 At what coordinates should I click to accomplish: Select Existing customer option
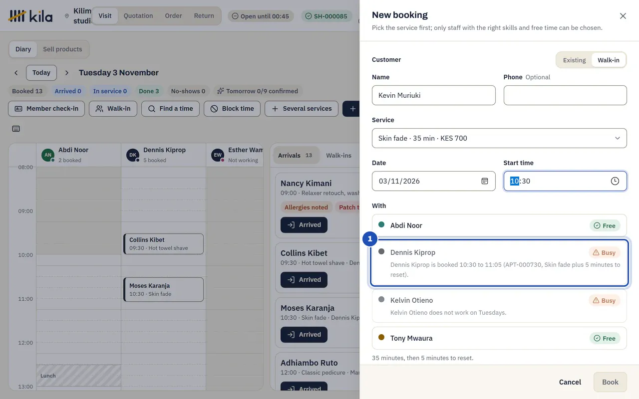574,60
